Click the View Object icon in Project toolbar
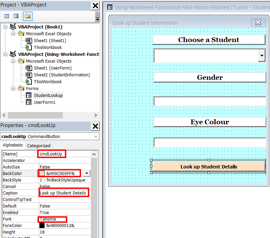The width and height of the screenshot is (270, 238). click(16, 16)
